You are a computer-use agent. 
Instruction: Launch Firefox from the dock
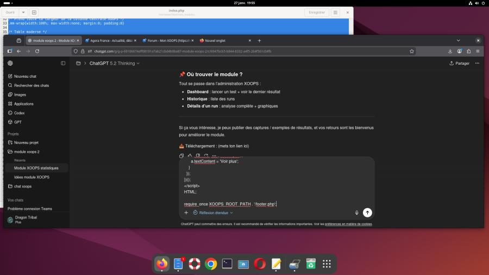click(x=162, y=264)
